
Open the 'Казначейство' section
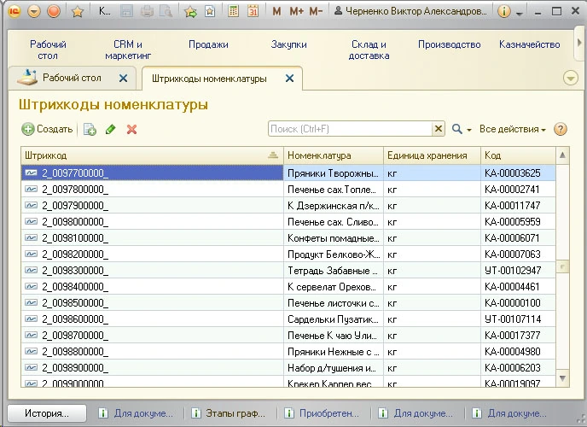(531, 44)
